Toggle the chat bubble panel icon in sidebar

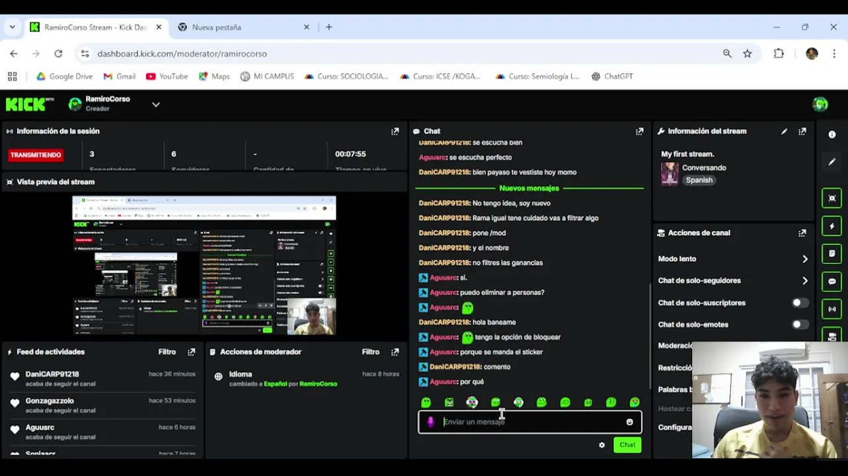pyautogui.click(x=831, y=282)
